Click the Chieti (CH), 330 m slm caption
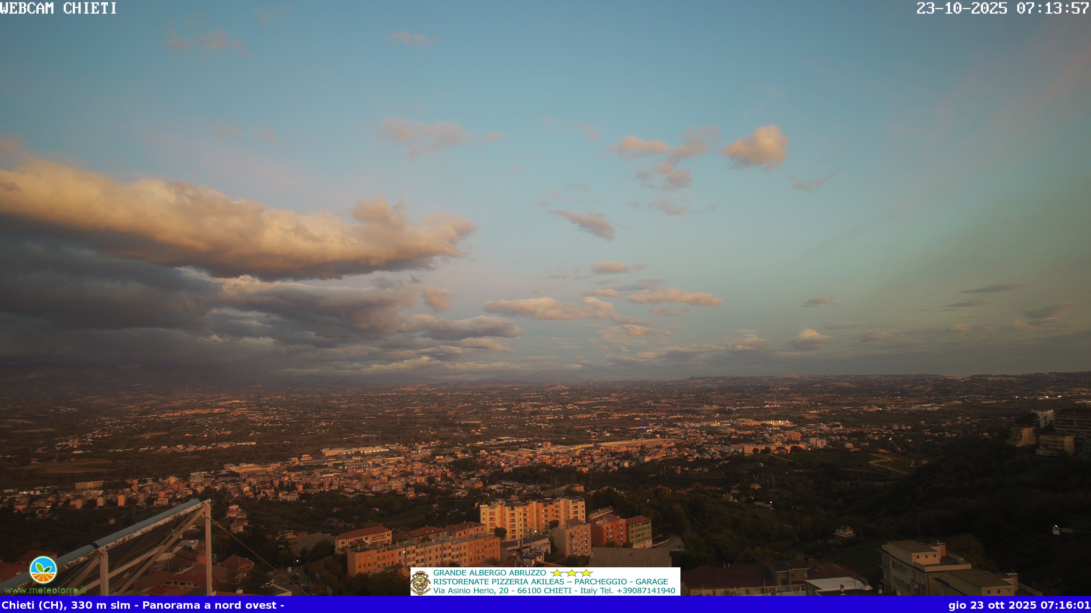 pos(66,605)
